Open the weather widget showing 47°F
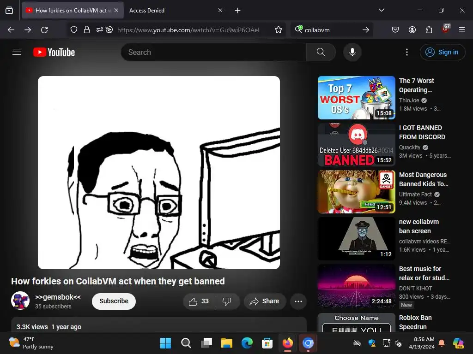This screenshot has width=473, height=354. pyautogui.click(x=31, y=343)
